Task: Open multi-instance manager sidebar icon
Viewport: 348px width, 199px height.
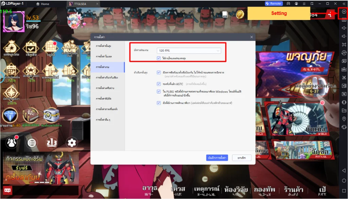Action: pos(344,61)
